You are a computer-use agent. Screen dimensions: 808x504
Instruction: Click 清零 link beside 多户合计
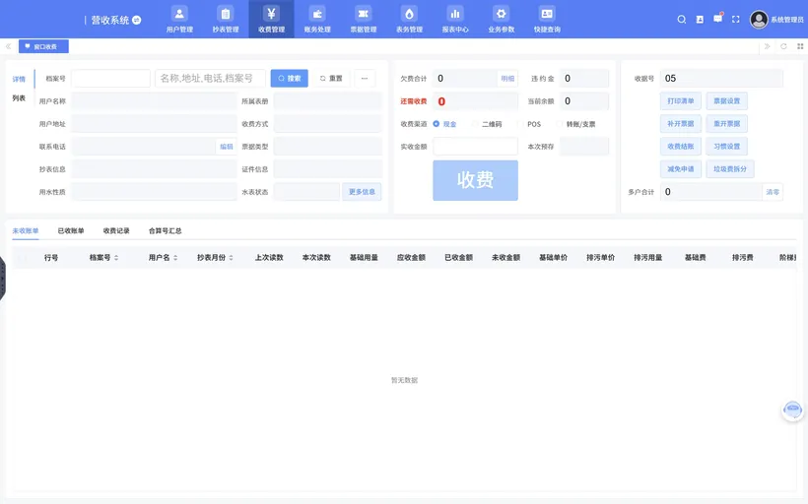(773, 192)
